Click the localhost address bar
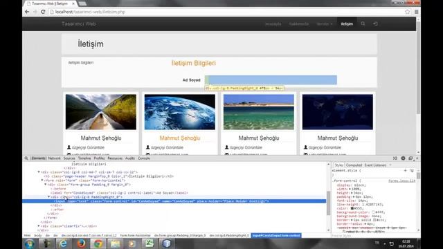The width and height of the screenshot is (443, 249). 226,12
